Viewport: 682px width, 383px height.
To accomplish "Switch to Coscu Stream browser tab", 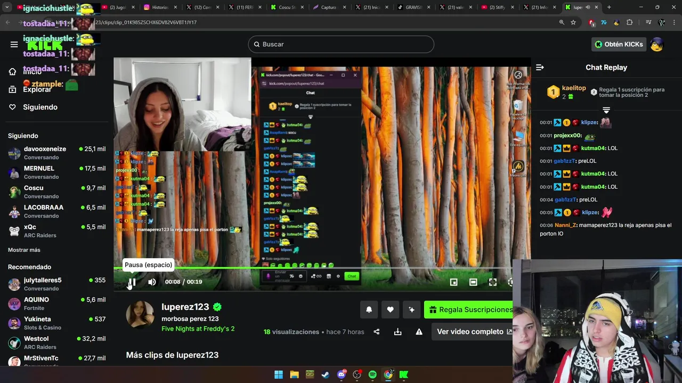I will pyautogui.click(x=287, y=7).
